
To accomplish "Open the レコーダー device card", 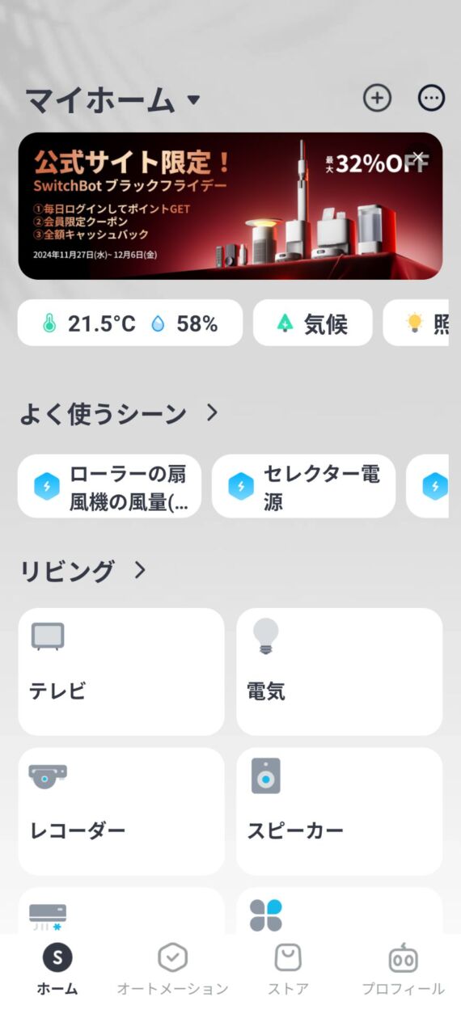I will pyautogui.click(x=121, y=811).
